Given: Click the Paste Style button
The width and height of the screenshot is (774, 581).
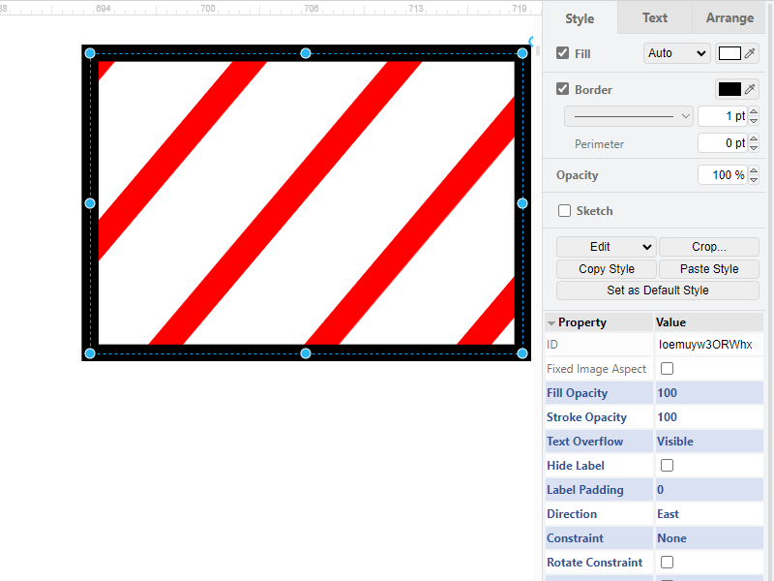Looking at the screenshot, I should tap(709, 269).
